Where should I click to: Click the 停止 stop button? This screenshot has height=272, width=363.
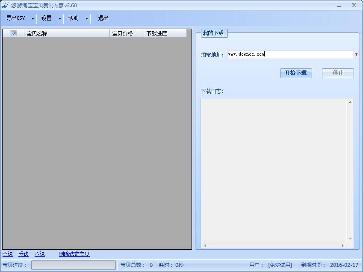338,73
